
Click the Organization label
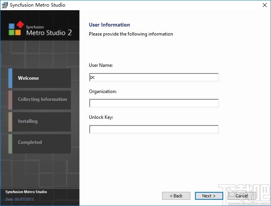(x=103, y=91)
